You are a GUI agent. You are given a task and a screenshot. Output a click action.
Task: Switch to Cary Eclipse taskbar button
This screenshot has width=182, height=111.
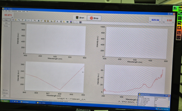[28, 102]
